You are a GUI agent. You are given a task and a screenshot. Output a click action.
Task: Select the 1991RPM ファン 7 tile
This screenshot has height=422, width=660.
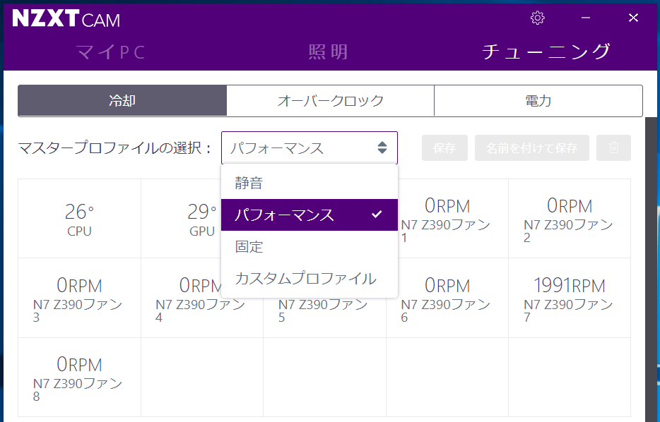pos(570,298)
